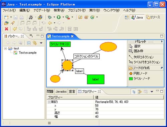Image resolution: width=167 pixels, height=127 pixels.
Task: Open the 実行(R) menu
Action: [95, 10]
